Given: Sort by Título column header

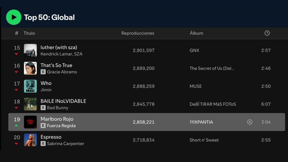Looking at the screenshot, I should (29, 33).
